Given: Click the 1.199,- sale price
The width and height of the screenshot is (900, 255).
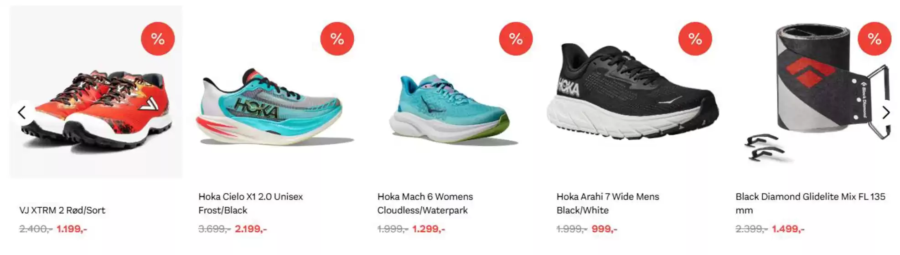Looking at the screenshot, I should pos(72,229).
